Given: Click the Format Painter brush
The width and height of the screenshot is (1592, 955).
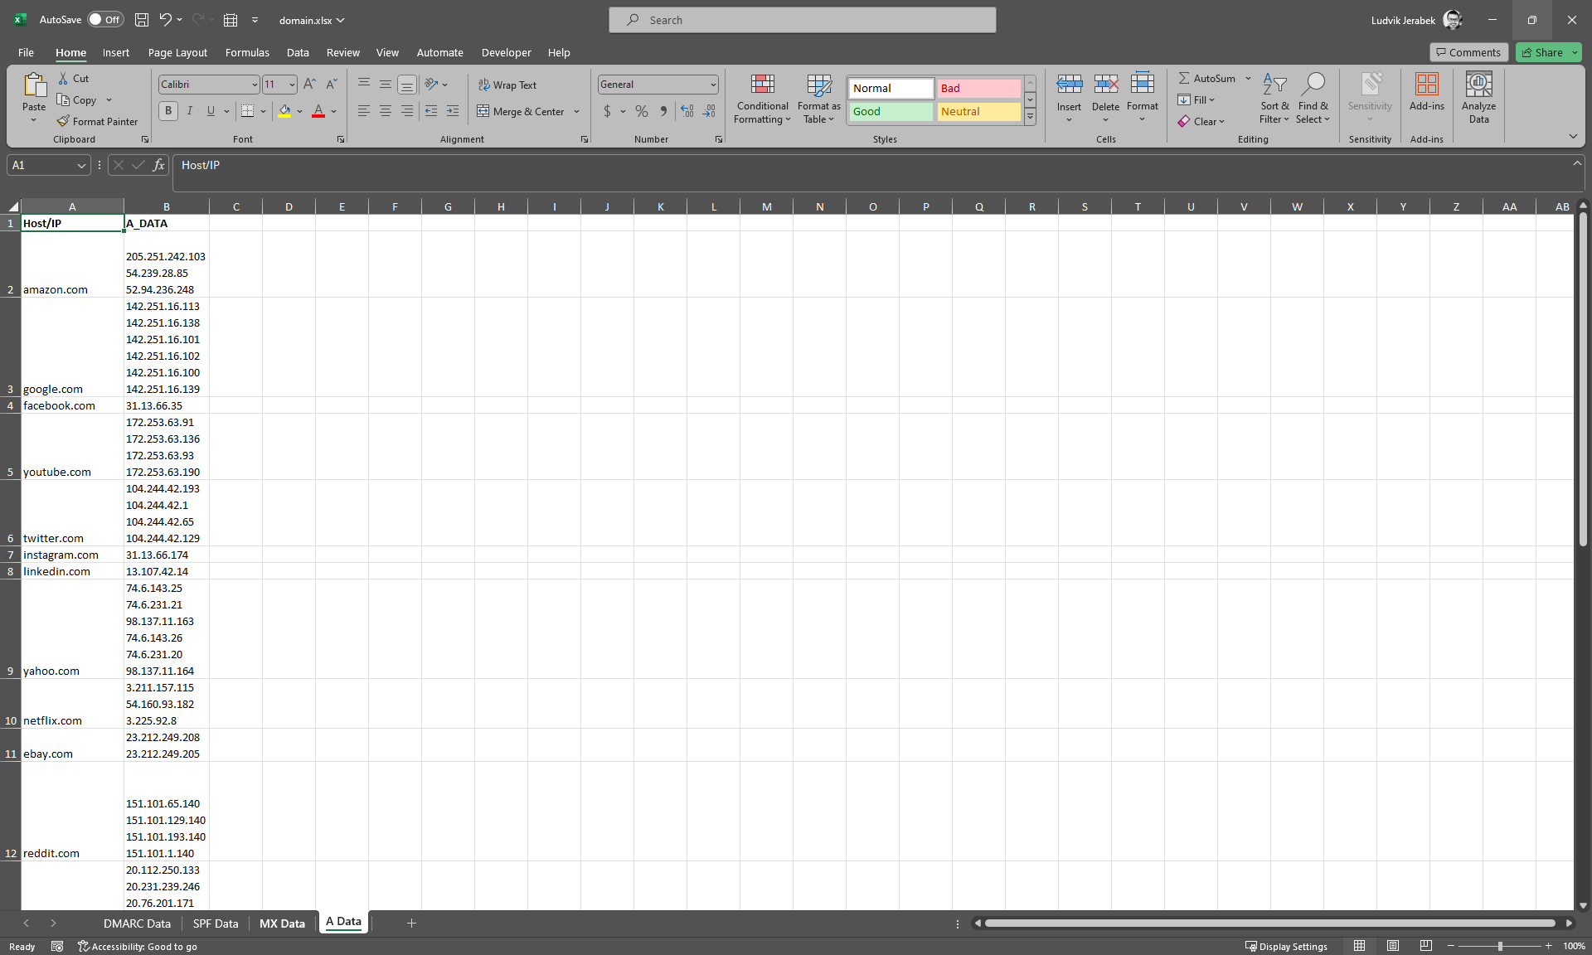Looking at the screenshot, I should click(x=63, y=121).
